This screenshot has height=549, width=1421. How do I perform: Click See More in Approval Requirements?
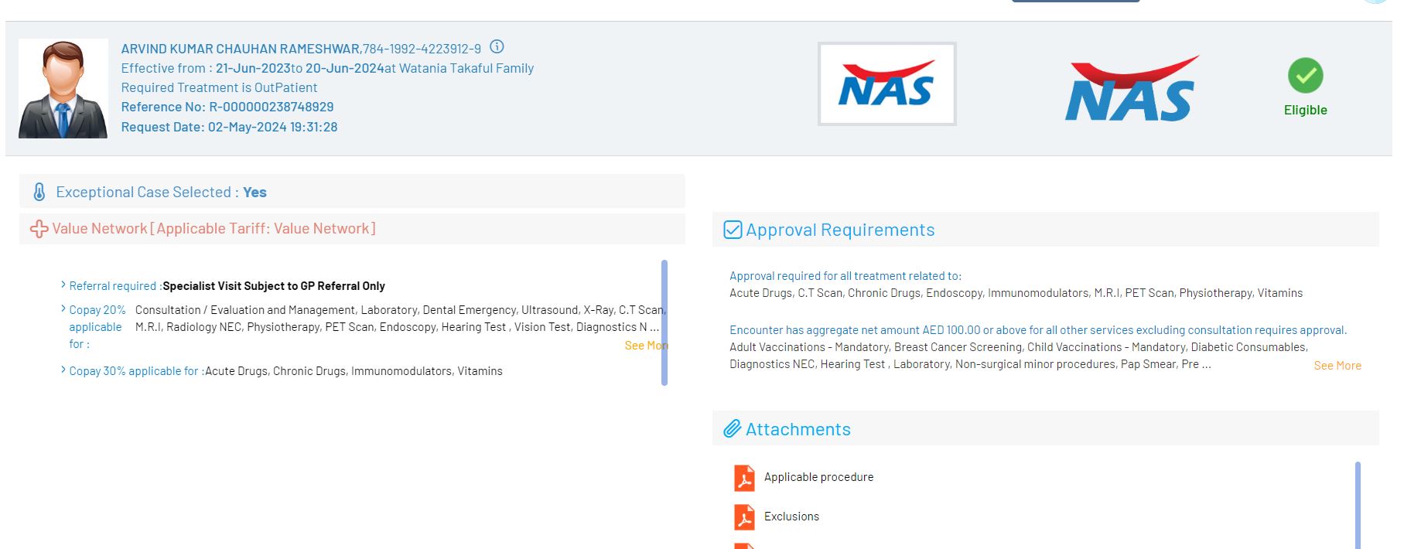pos(1337,366)
